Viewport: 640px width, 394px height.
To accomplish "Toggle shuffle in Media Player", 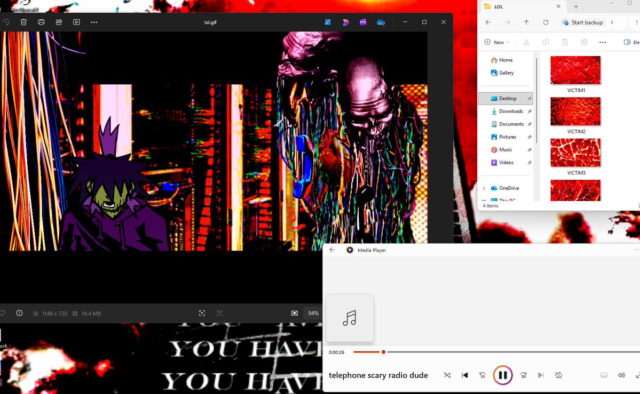I will pyautogui.click(x=447, y=375).
